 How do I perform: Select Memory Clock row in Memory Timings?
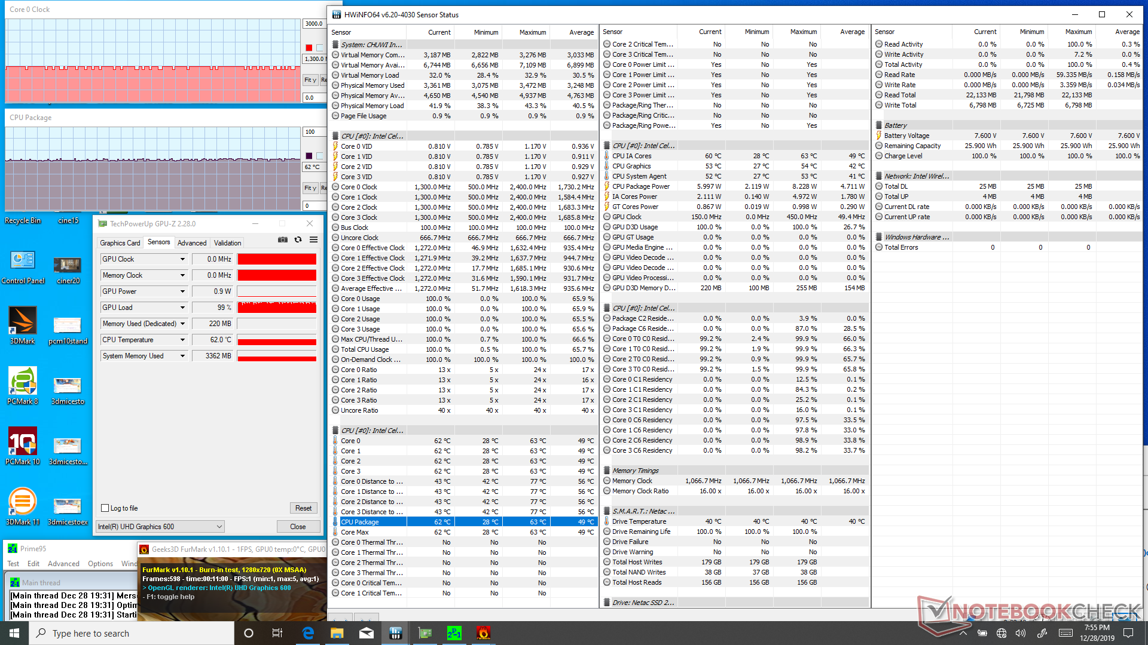coord(735,481)
